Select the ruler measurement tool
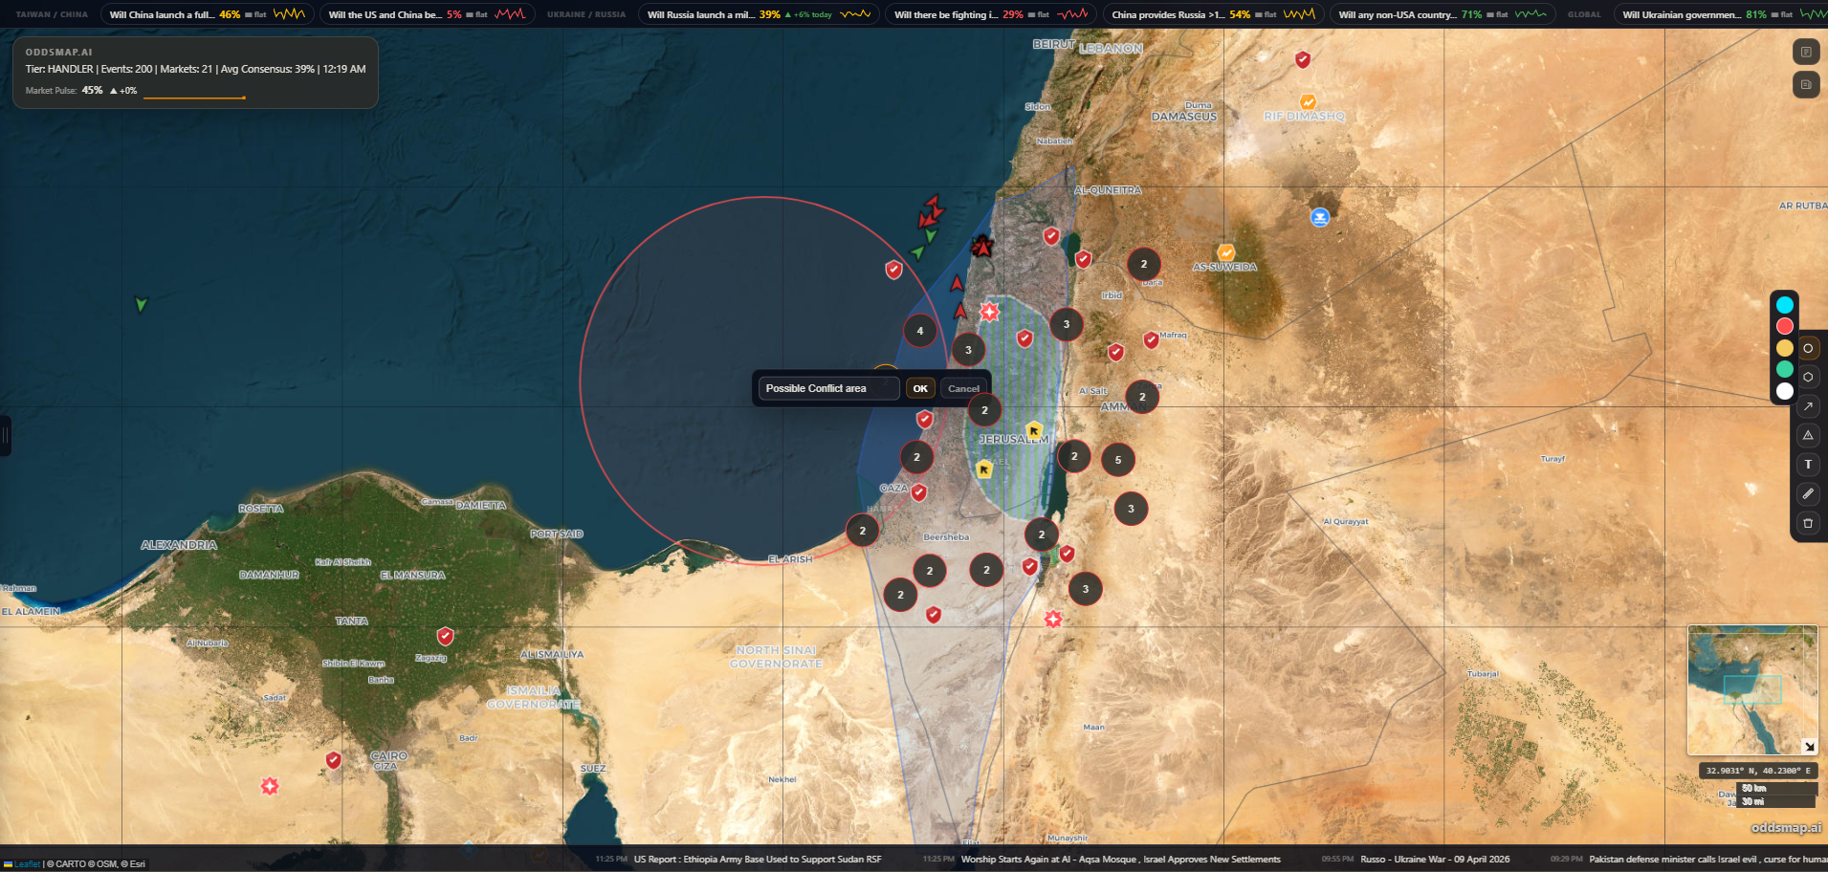This screenshot has height=872, width=1828. pyautogui.click(x=1808, y=493)
